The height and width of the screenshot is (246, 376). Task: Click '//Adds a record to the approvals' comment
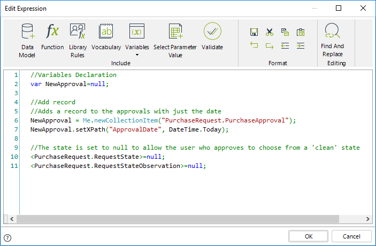(x=126, y=111)
